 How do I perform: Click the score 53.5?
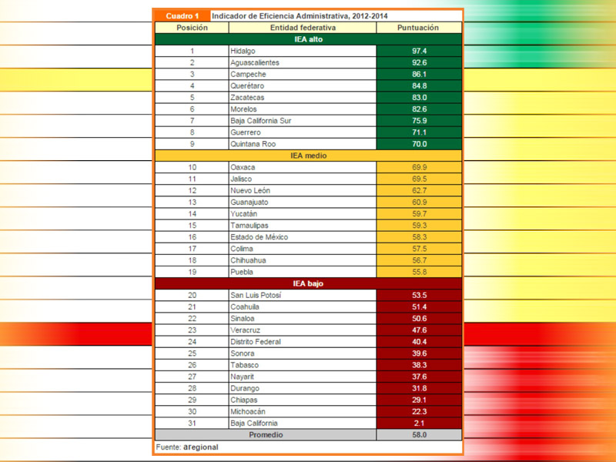click(419, 295)
